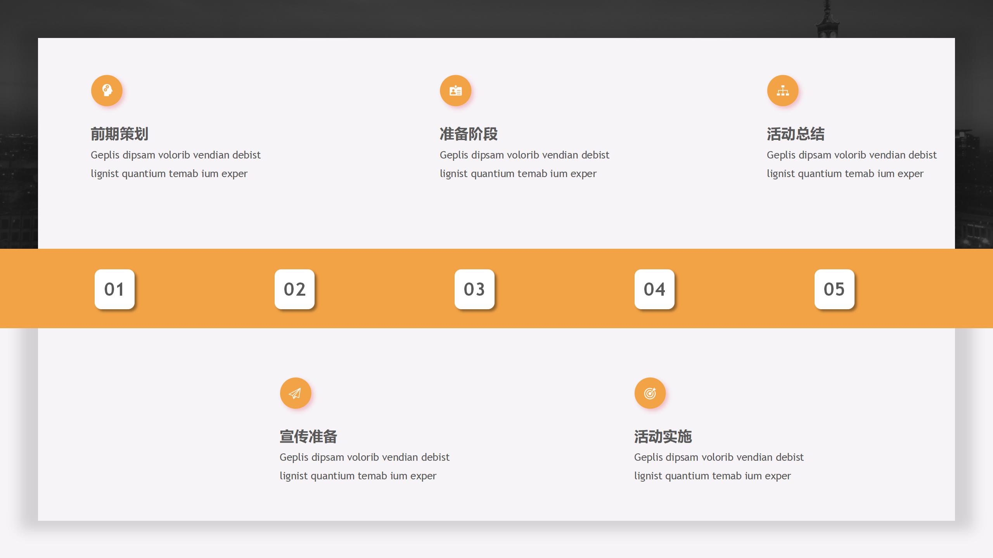The height and width of the screenshot is (558, 993).
Task: Click the number badge 02
Action: pos(294,289)
